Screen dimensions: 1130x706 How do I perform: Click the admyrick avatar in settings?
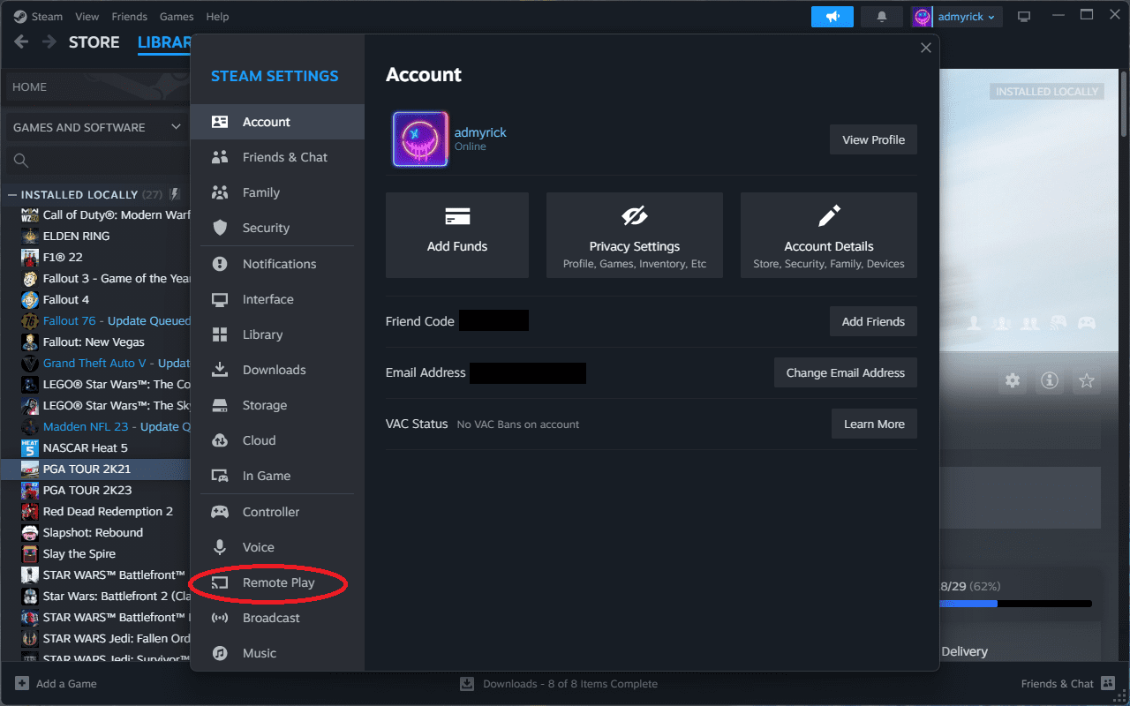click(x=420, y=139)
